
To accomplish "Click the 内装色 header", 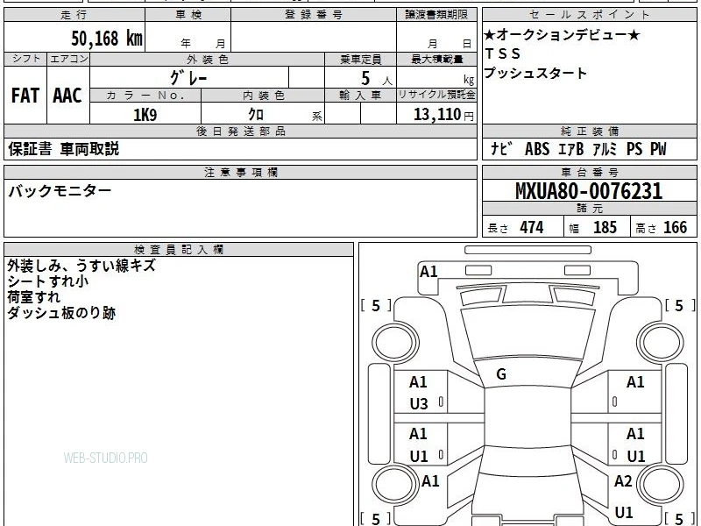I will click(264, 96).
